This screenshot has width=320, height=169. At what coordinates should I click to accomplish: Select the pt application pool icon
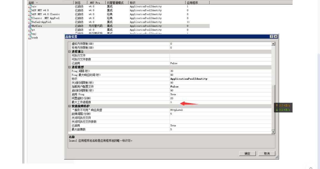[30, 30]
